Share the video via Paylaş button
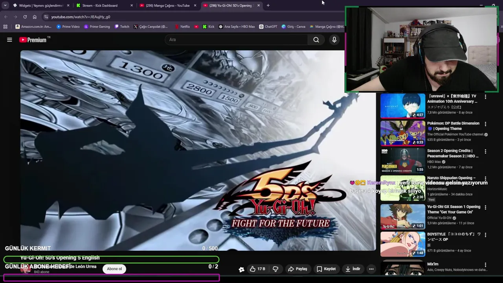This screenshot has width=503, height=283. click(x=297, y=269)
